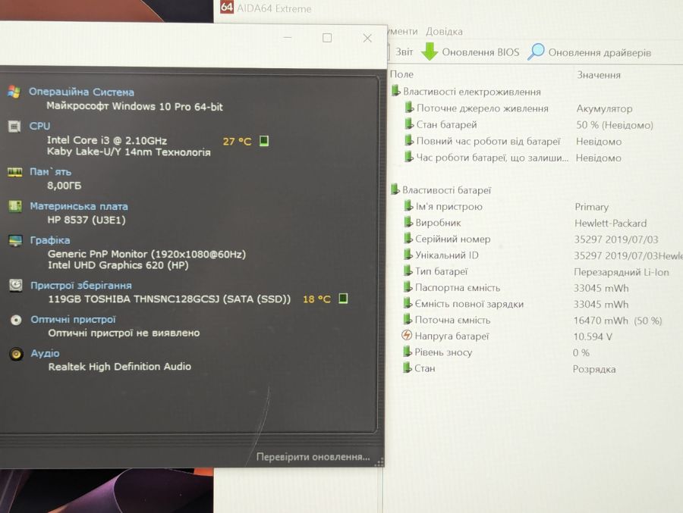Click the 119GB TOSHIBA THNSNC128GCSJ drive entry
This screenshot has width=683, height=513.
pyautogui.click(x=169, y=299)
